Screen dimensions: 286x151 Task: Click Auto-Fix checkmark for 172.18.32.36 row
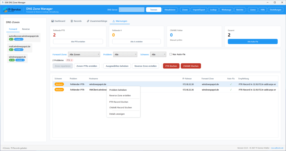pyautogui.click(x=231, y=90)
